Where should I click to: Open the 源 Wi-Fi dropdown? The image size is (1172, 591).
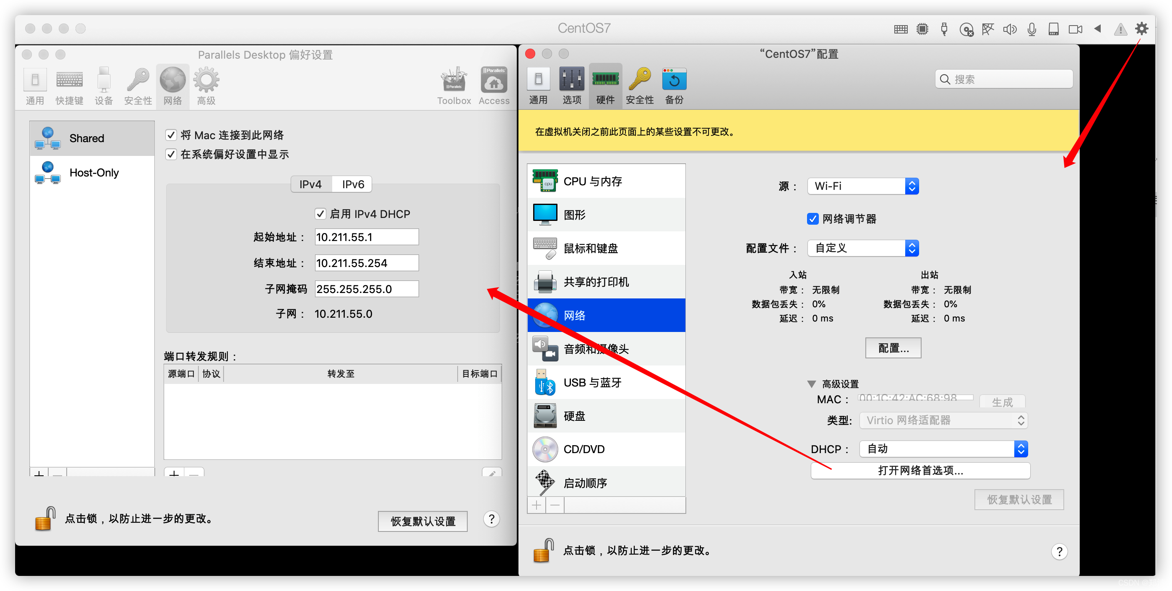coord(862,186)
